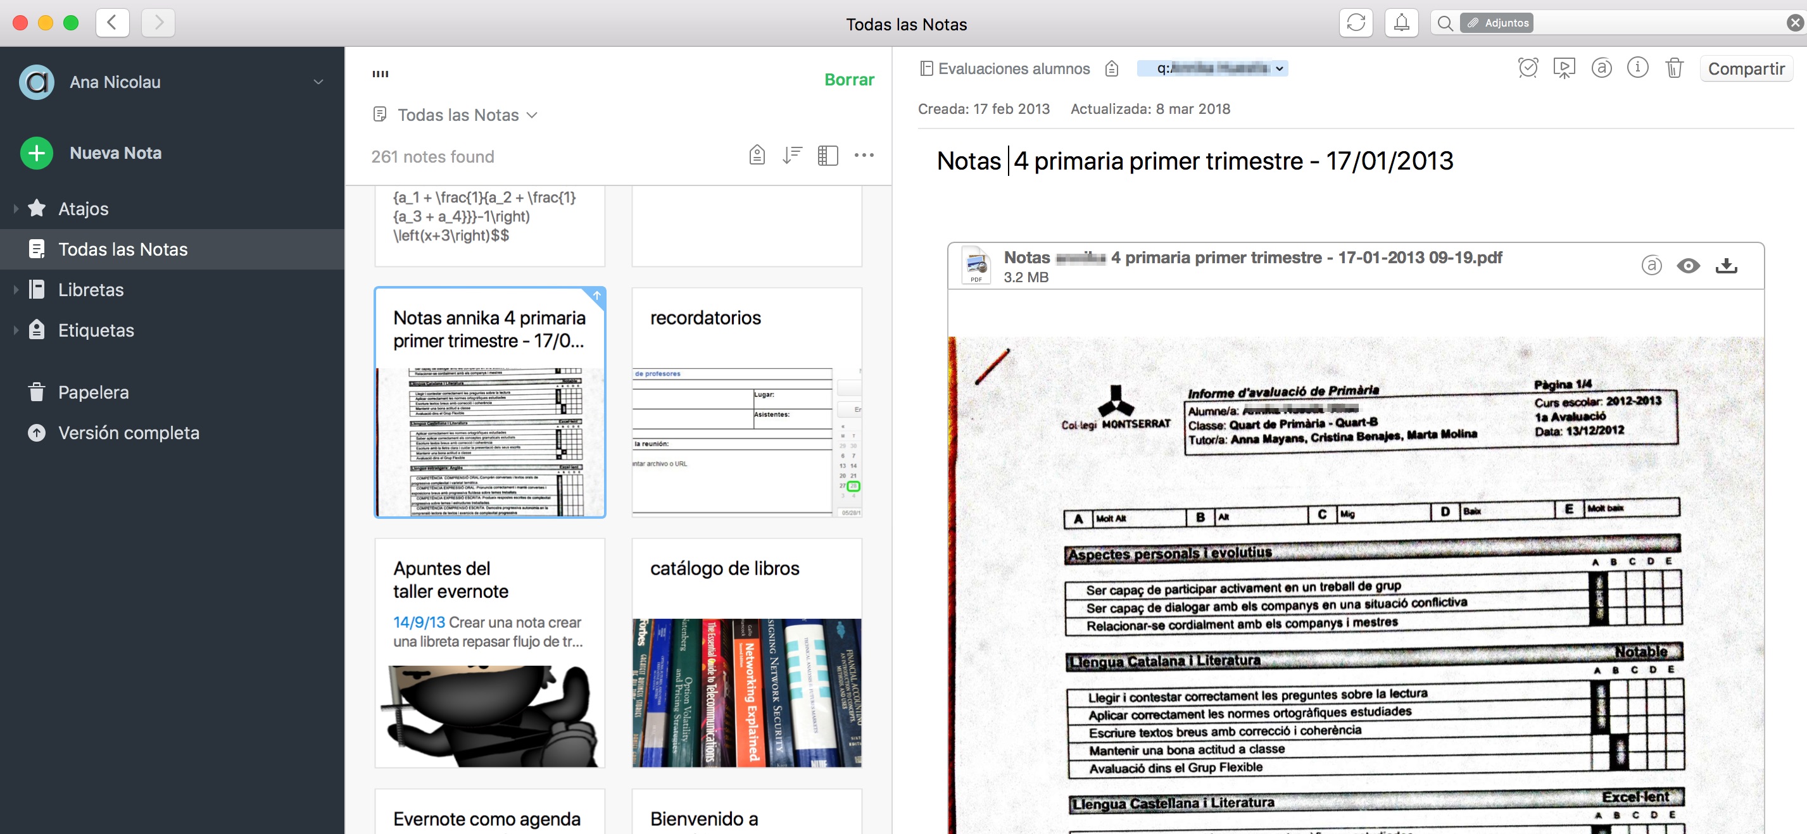Download the PDF attachment
Image resolution: width=1807 pixels, height=834 pixels.
coord(1725,265)
